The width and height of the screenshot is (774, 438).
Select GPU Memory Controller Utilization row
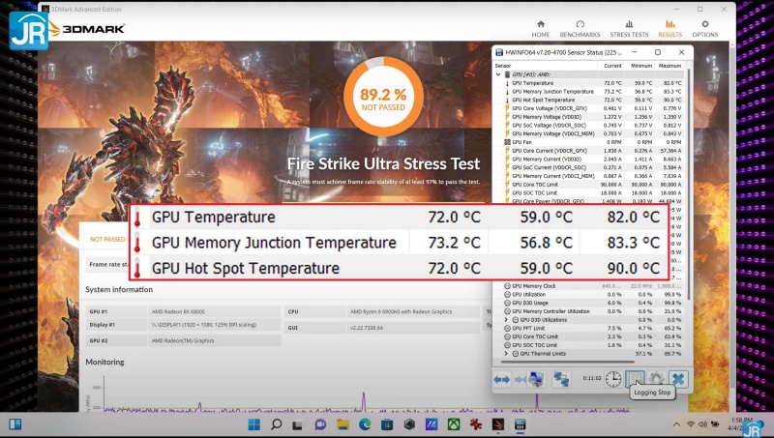point(588,311)
